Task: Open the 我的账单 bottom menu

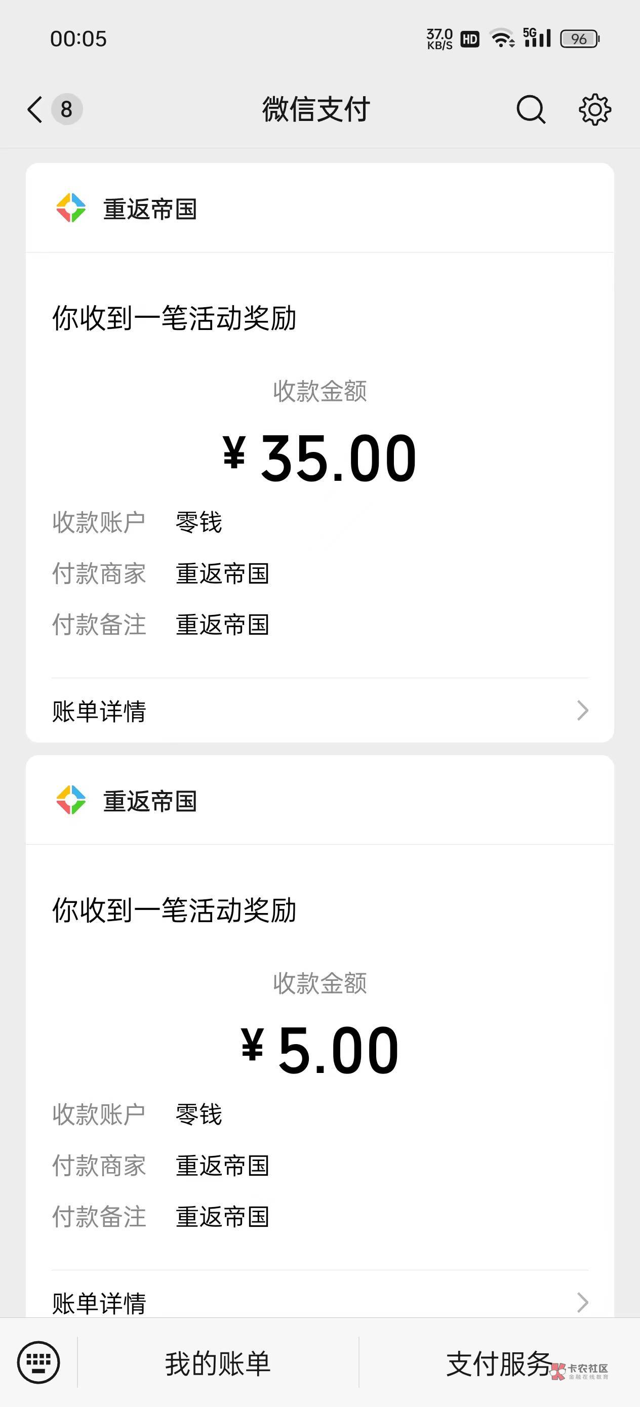Action: 218,1363
